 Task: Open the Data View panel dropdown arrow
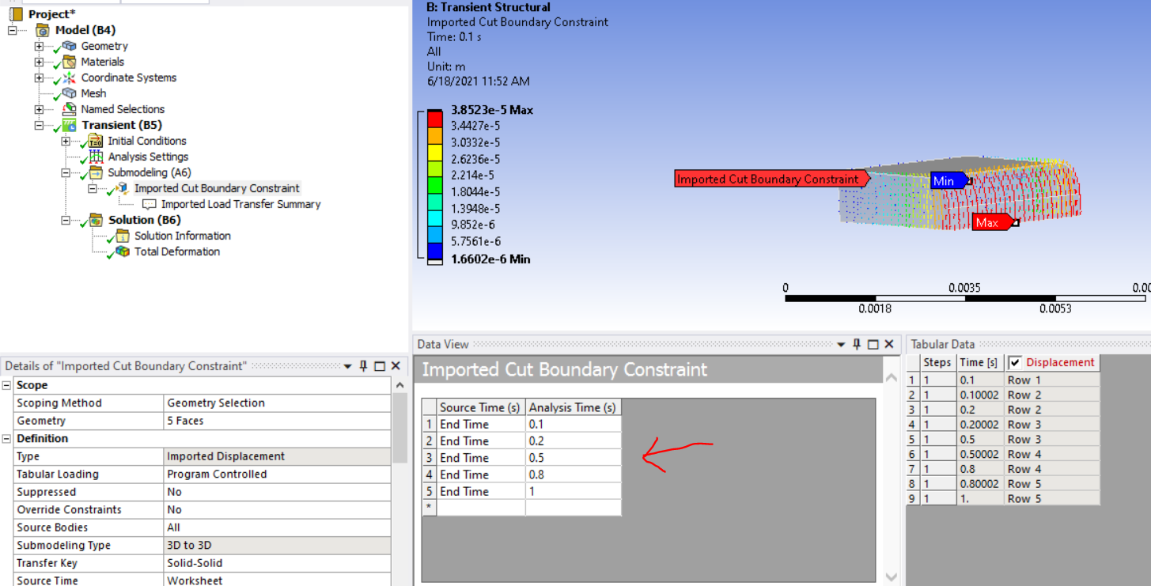pyautogui.click(x=841, y=344)
